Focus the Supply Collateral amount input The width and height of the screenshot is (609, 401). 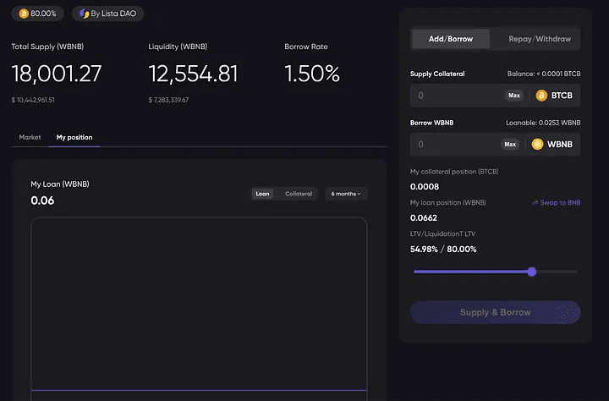pyautogui.click(x=457, y=96)
